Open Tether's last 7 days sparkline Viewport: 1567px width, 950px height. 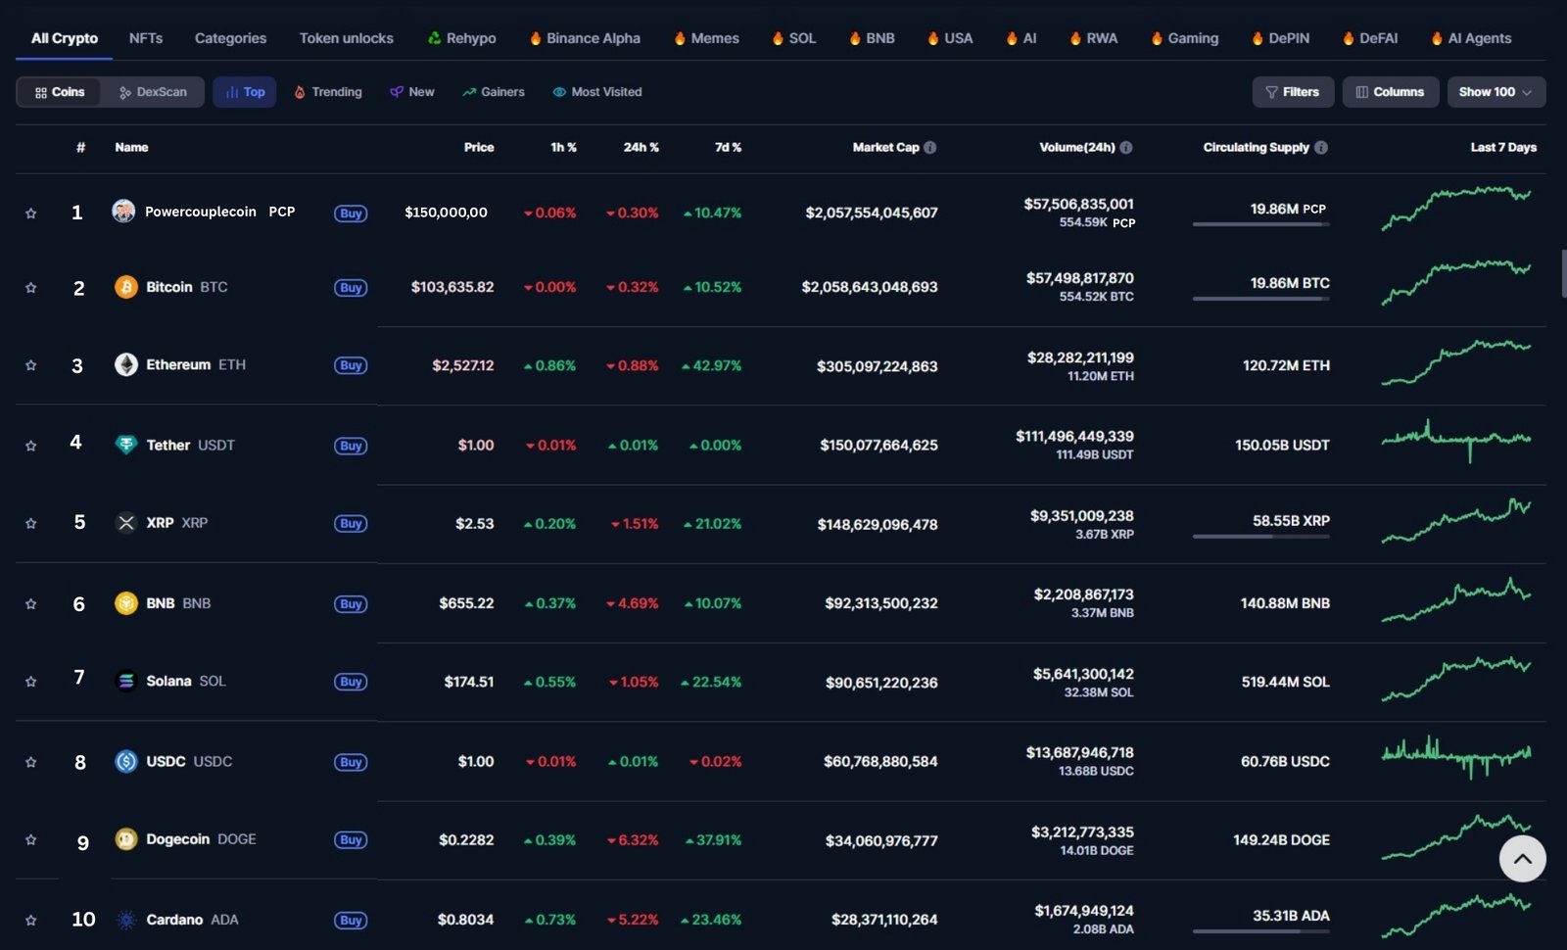pyautogui.click(x=1456, y=440)
